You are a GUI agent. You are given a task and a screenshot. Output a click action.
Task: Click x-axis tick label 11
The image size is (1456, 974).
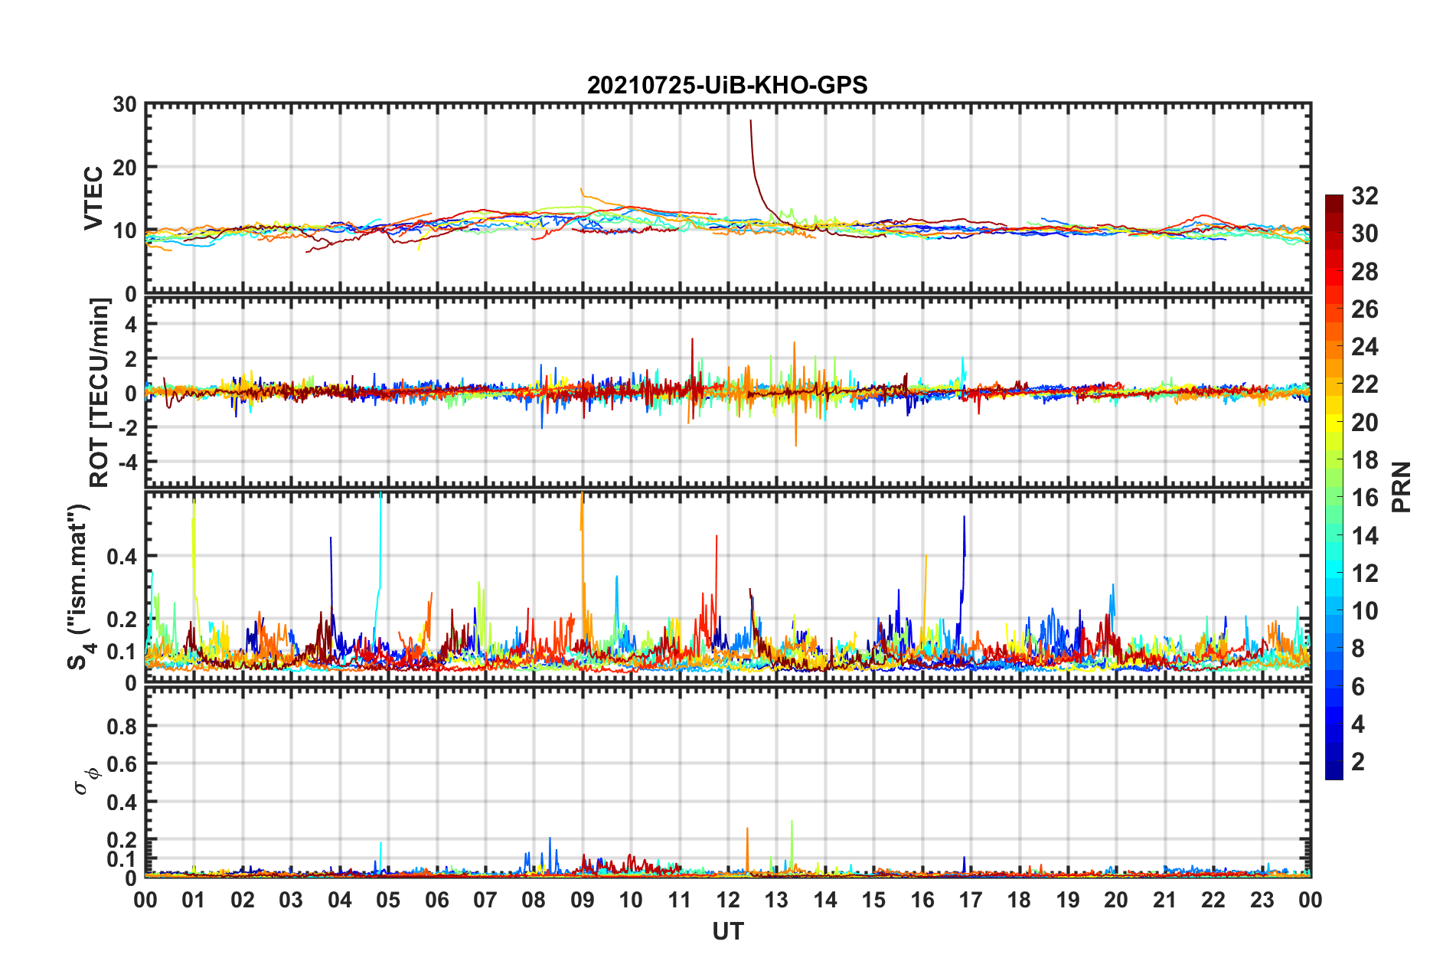[680, 900]
